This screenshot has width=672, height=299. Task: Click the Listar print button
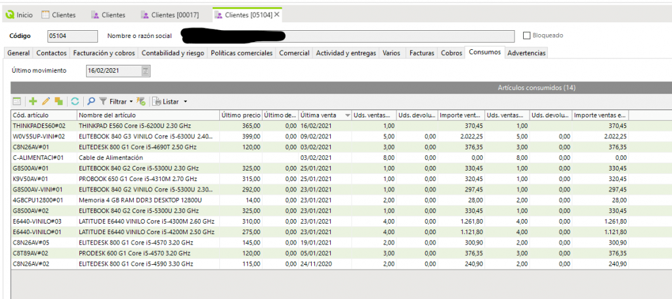166,102
